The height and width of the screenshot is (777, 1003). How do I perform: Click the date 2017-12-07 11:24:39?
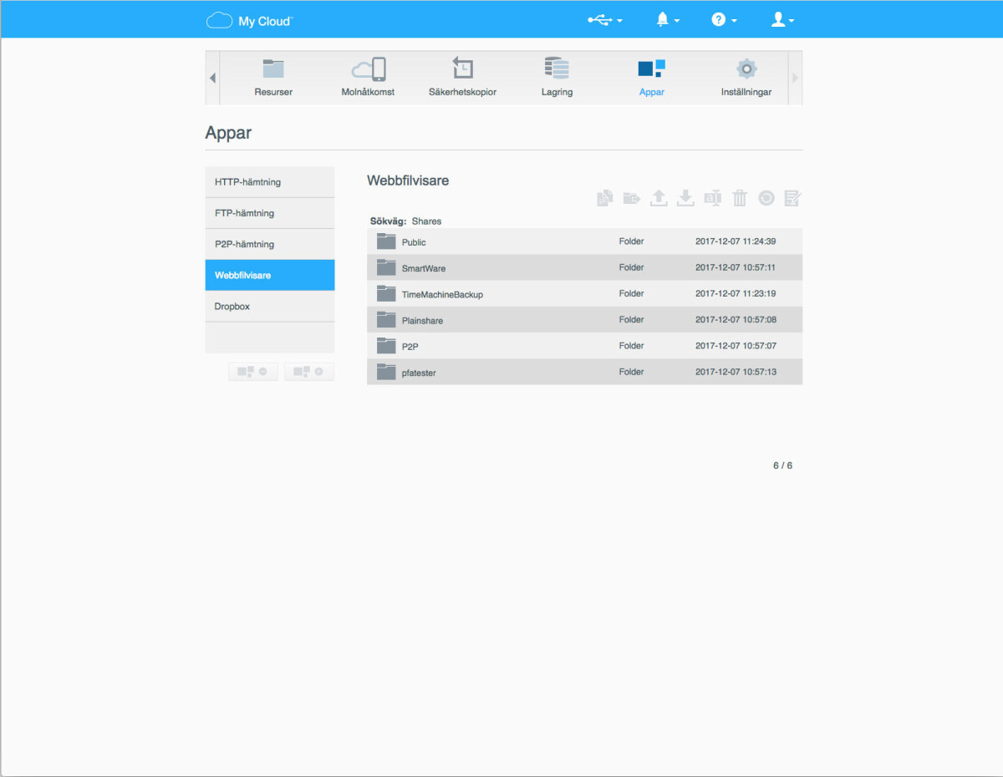pyautogui.click(x=736, y=241)
